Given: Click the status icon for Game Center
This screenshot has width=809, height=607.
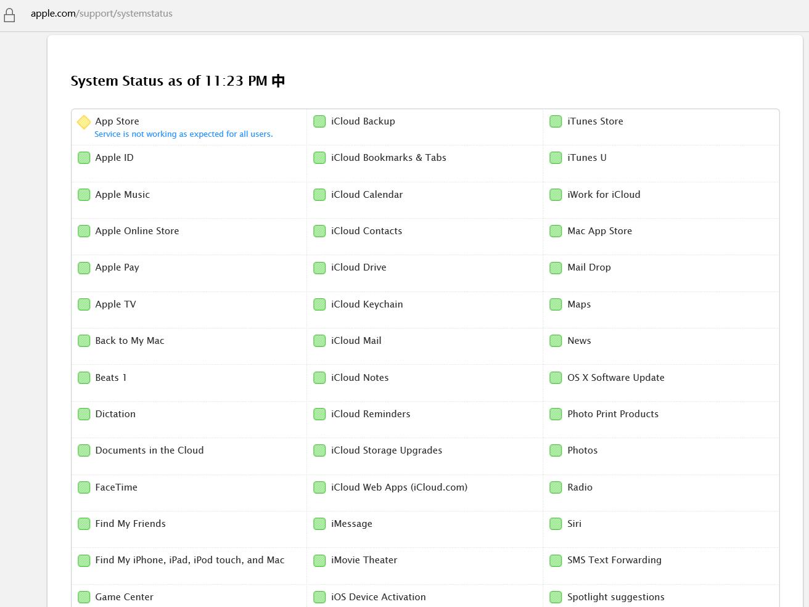Looking at the screenshot, I should coord(84,597).
